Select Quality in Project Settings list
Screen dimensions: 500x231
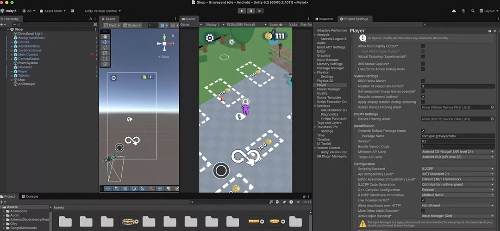tap(322, 93)
